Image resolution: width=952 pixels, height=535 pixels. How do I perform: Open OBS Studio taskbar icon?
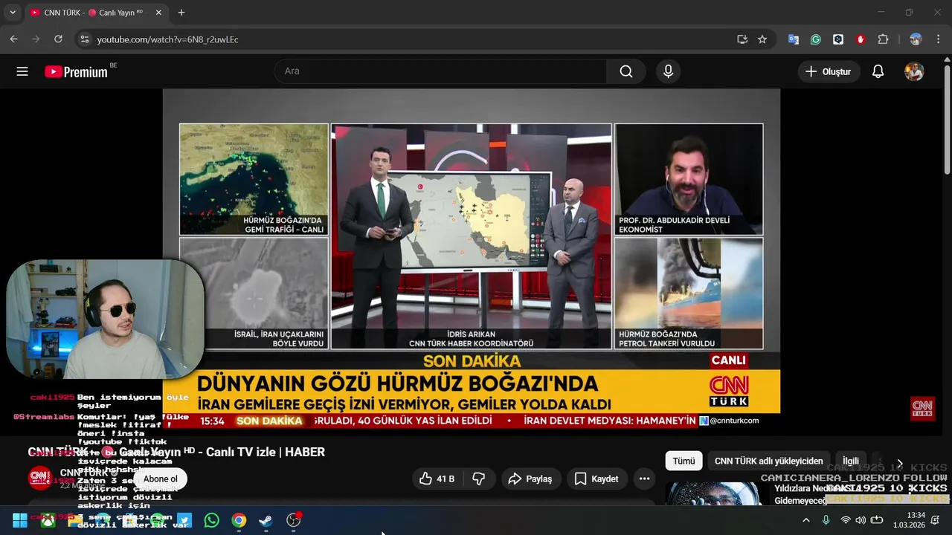point(294,520)
